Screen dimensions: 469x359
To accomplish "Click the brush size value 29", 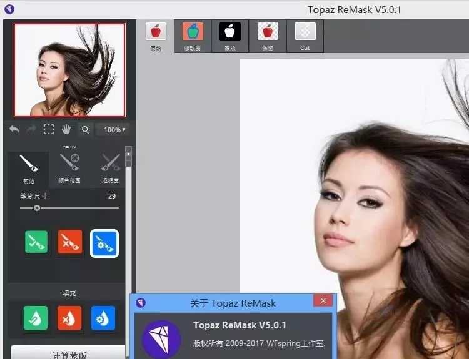I will point(112,196).
